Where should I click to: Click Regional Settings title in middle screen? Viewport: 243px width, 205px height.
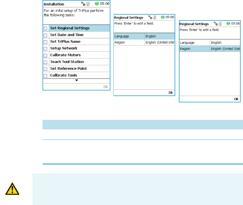[128, 18]
